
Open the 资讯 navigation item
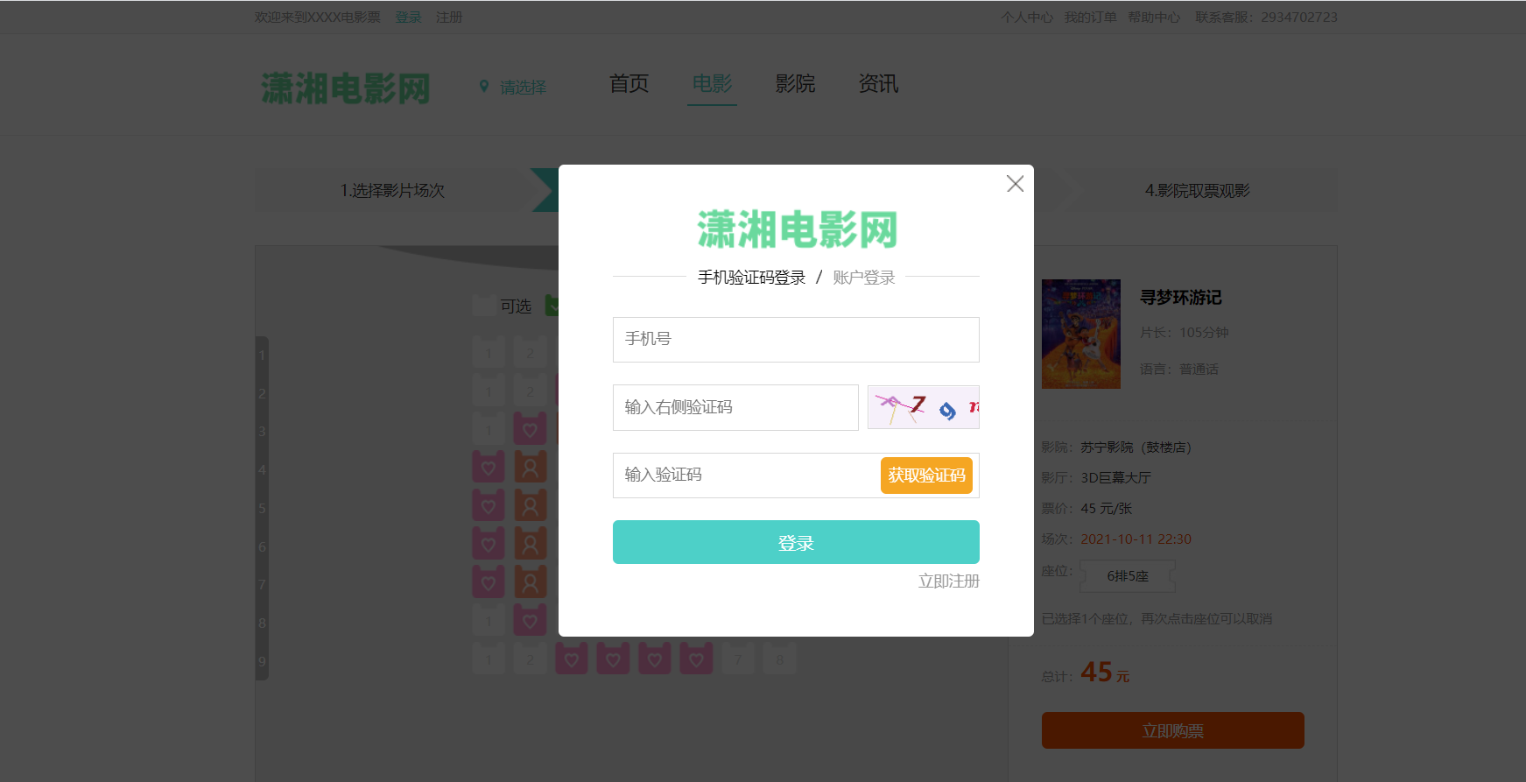coord(878,84)
